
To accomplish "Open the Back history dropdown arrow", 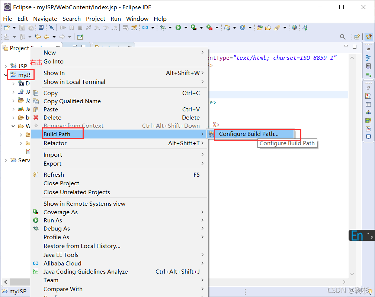I will (x=54, y=37).
